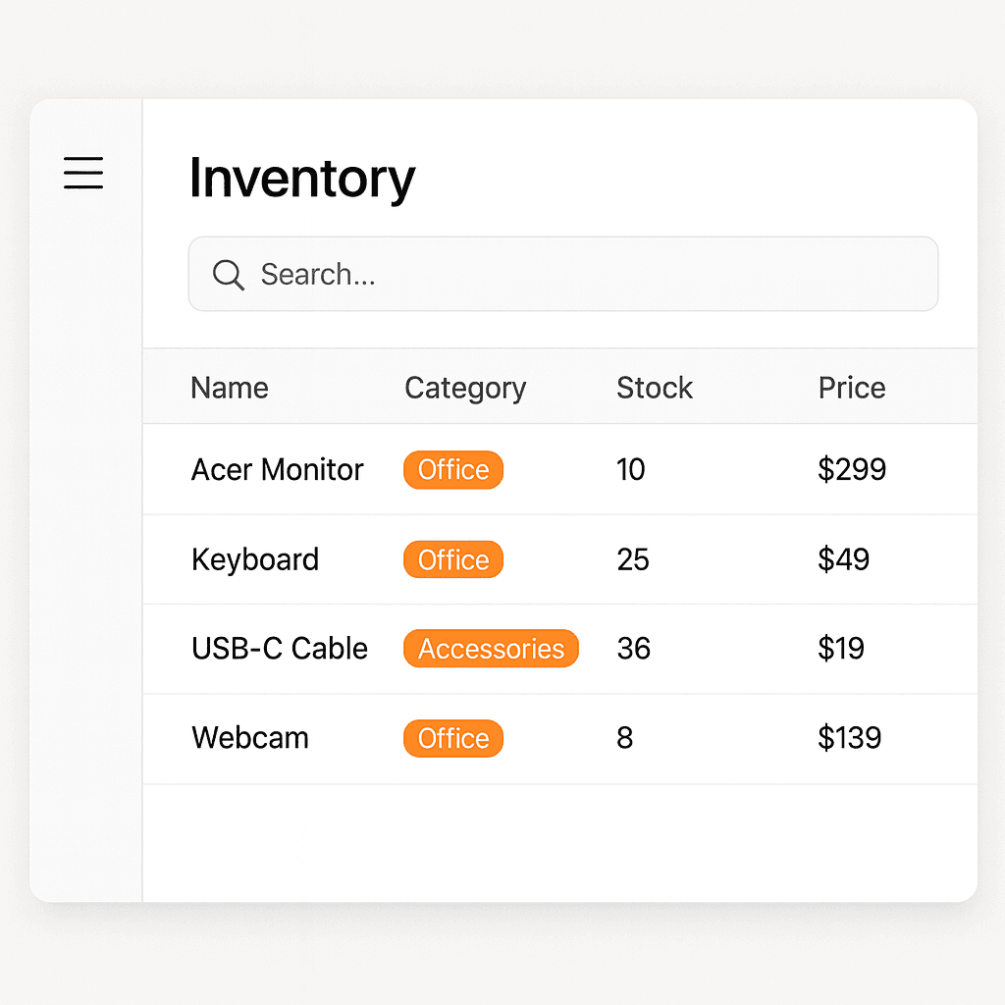Image resolution: width=1005 pixels, height=1005 pixels.
Task: Click the magnifying glass search icon
Action: coord(228,275)
